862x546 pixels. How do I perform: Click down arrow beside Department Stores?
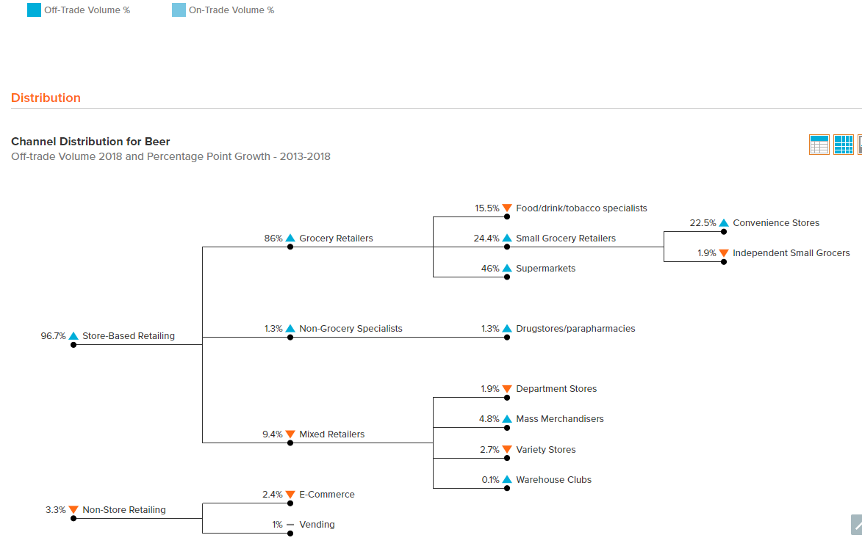(507, 388)
